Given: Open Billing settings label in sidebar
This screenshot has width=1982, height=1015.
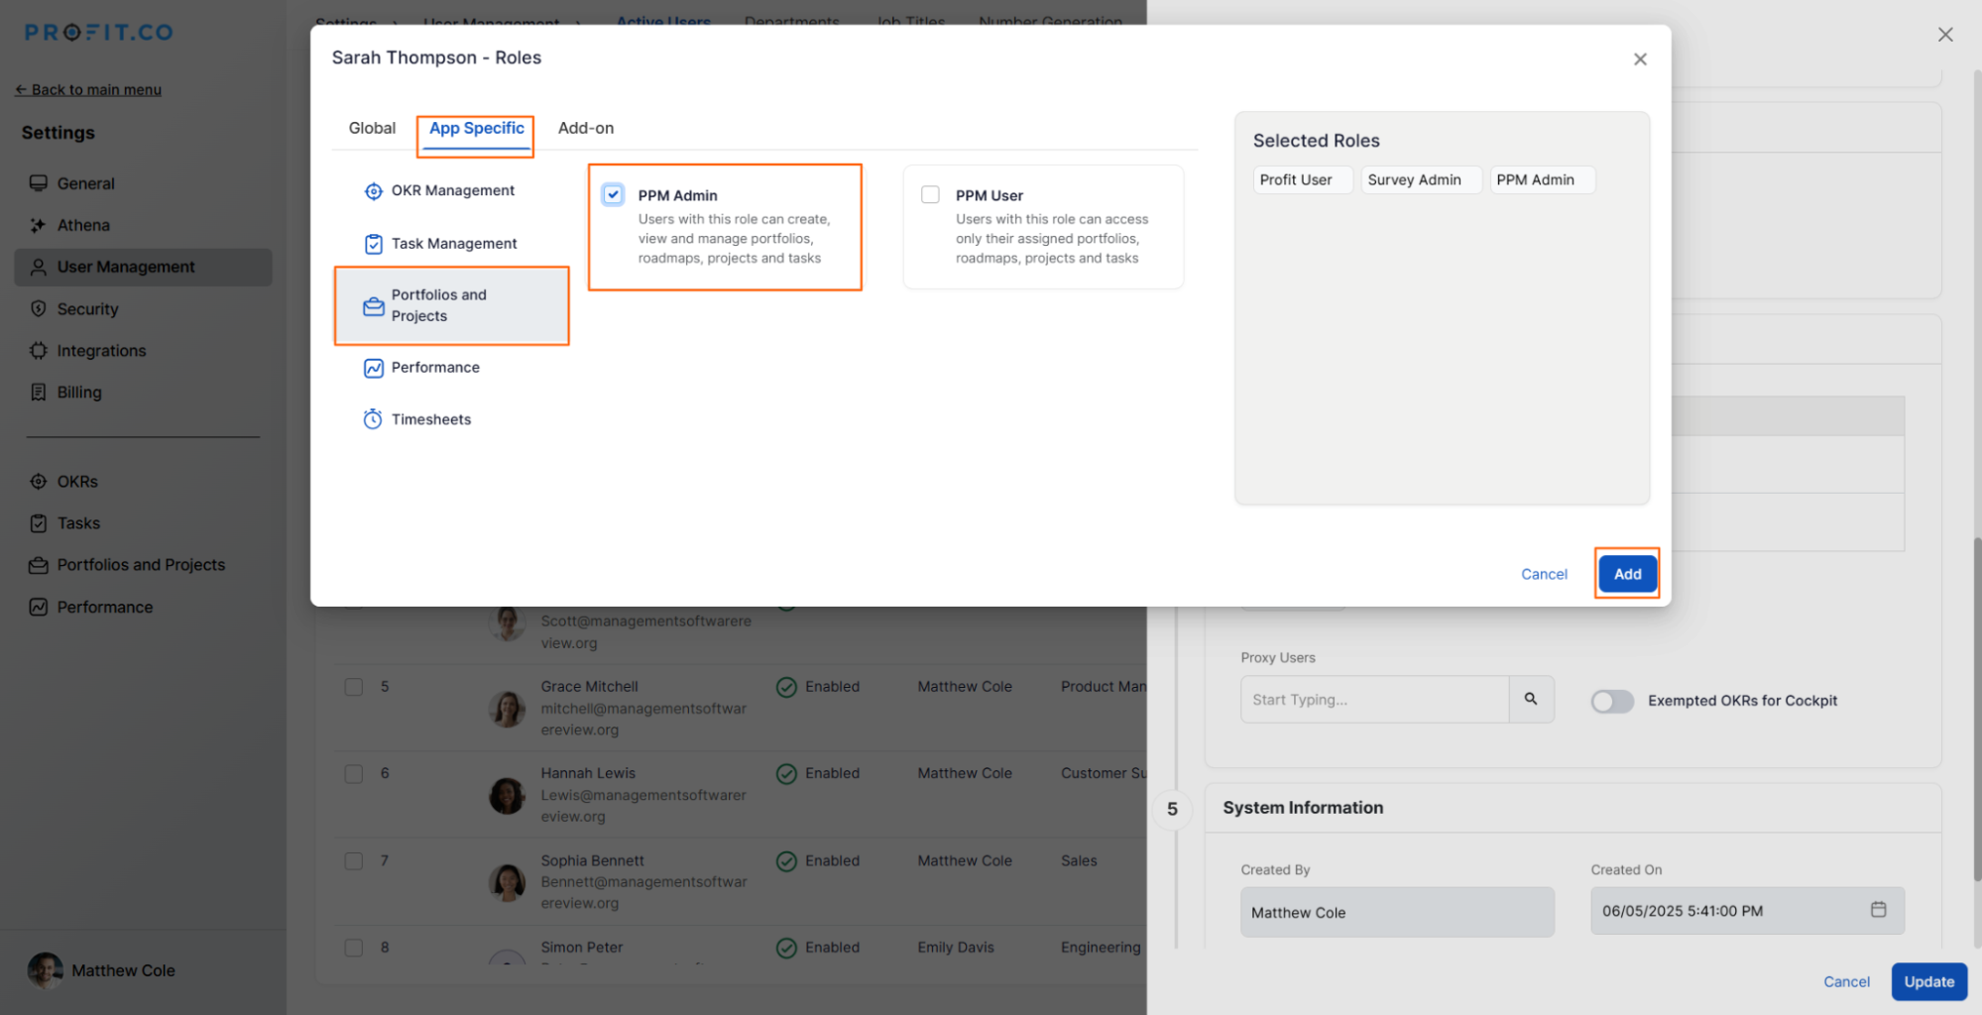Looking at the screenshot, I should point(79,393).
